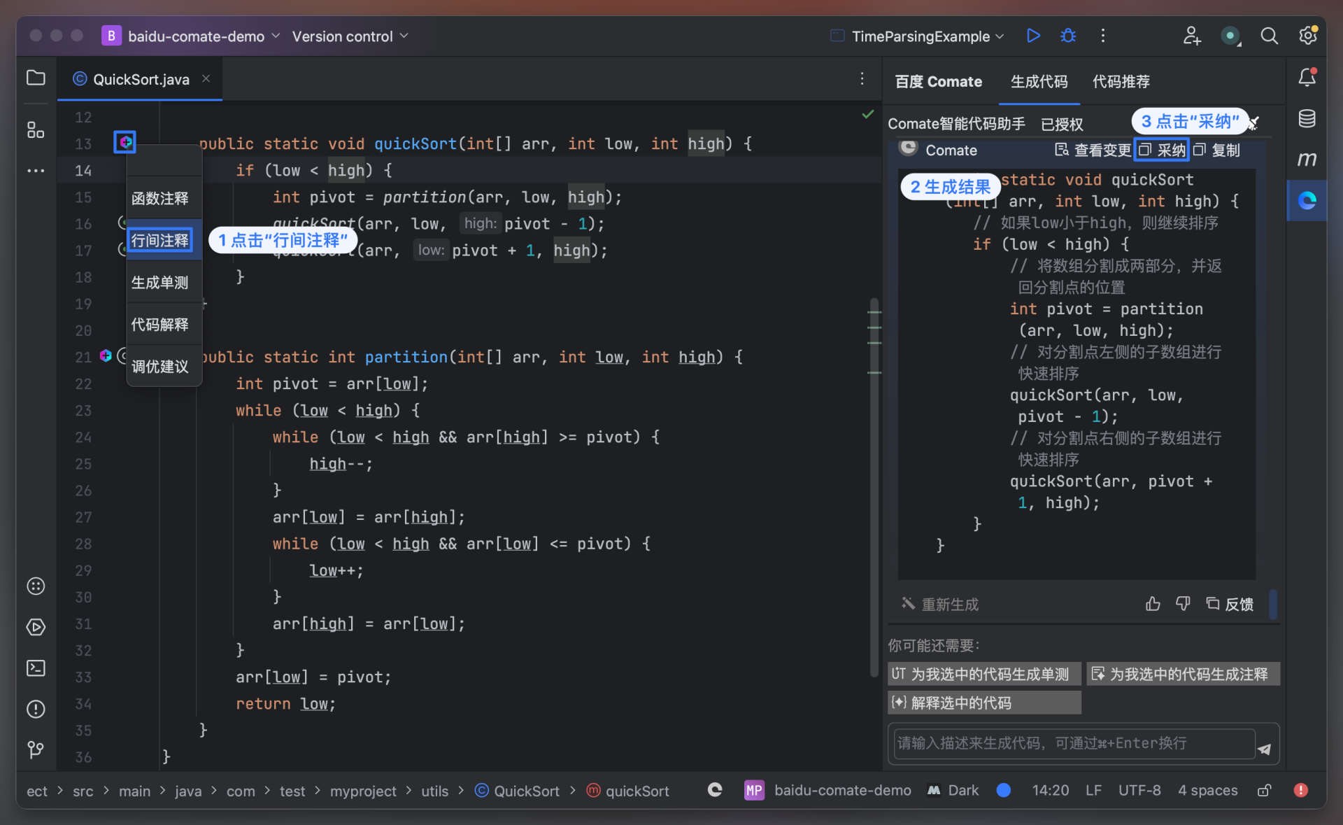Screen dimensions: 1343x825
Task: Click the Debug bug icon
Action: click(1067, 36)
